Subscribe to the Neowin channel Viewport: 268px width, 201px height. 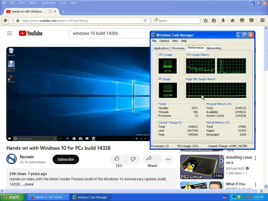pos(66,159)
